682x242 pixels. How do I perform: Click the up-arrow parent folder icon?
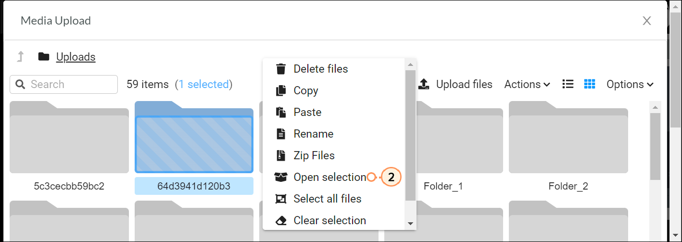point(20,57)
